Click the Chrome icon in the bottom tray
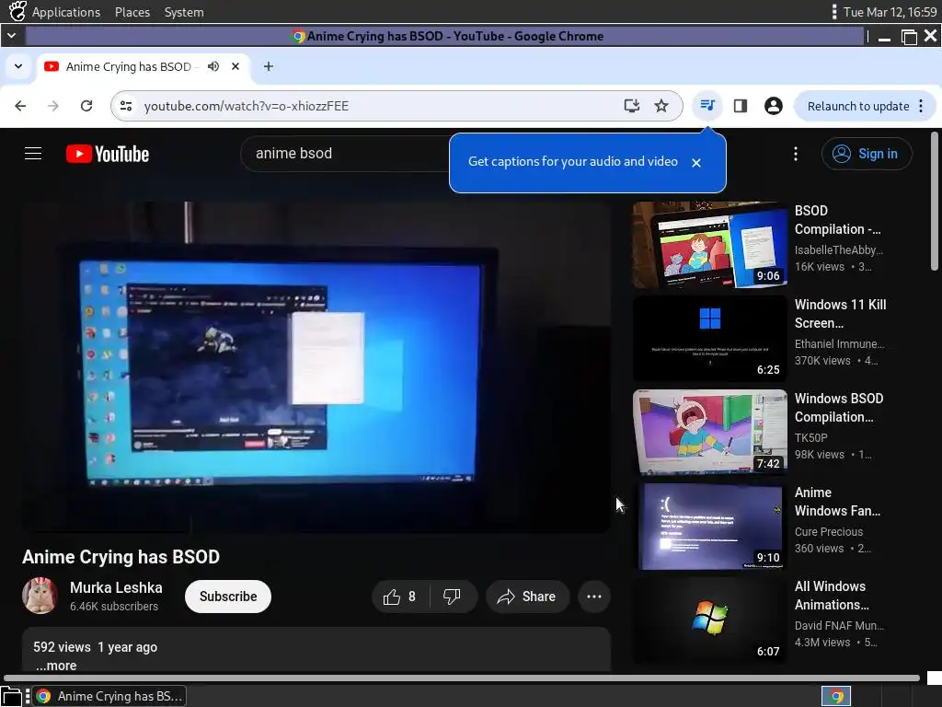 (836, 696)
